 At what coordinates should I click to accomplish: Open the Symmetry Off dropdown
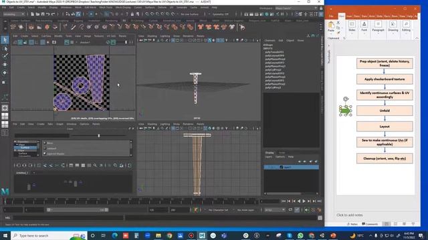click(x=221, y=14)
